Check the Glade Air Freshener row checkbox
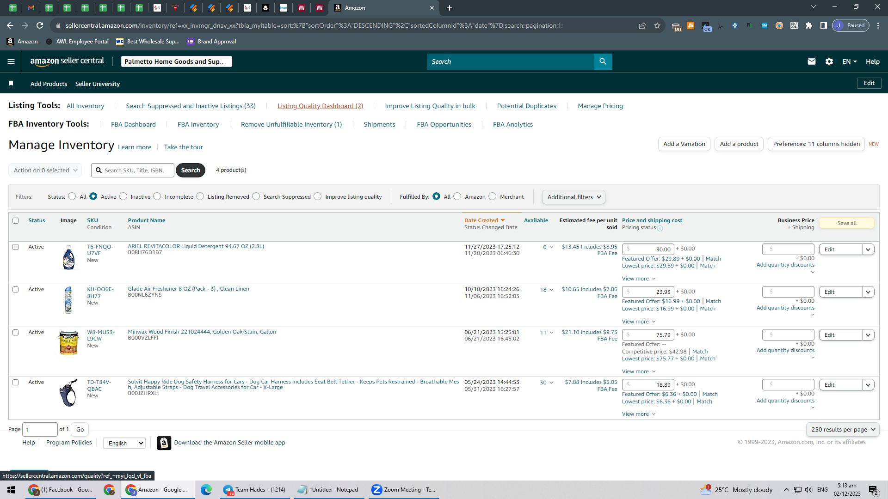Screen dimensions: 888x499 [16, 290]
